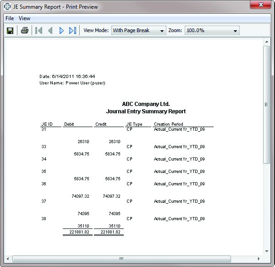Click the horizontal scrollbar thumb
Screen dimensions: 275x267
[122, 259]
